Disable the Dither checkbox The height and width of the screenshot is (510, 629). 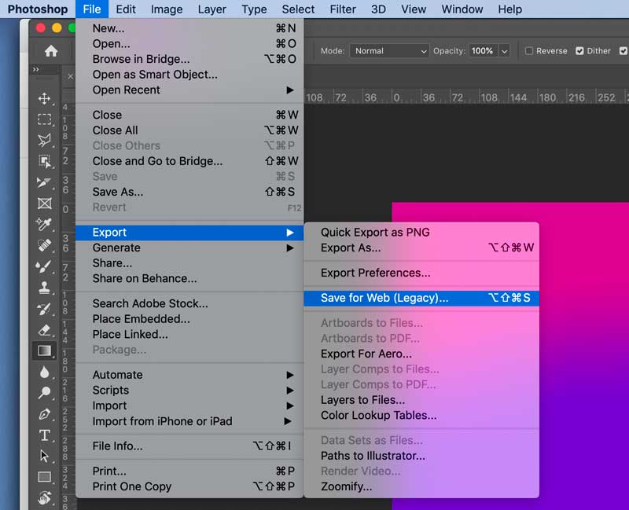point(579,50)
